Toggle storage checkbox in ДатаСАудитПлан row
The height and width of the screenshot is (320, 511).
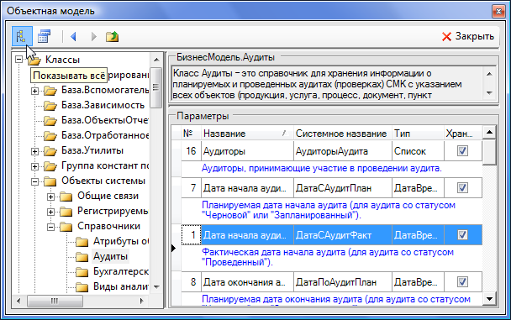[462, 188]
